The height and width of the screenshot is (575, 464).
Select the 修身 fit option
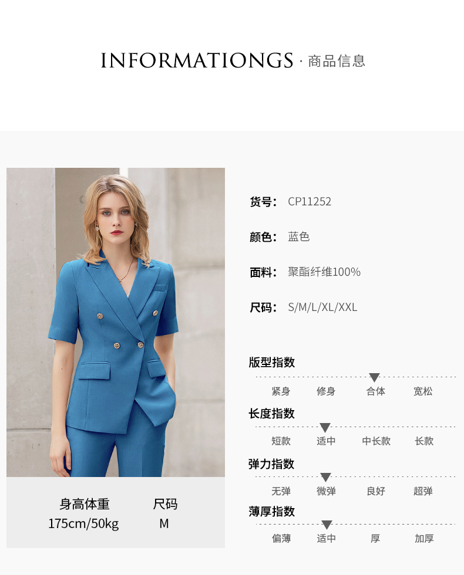326,391
